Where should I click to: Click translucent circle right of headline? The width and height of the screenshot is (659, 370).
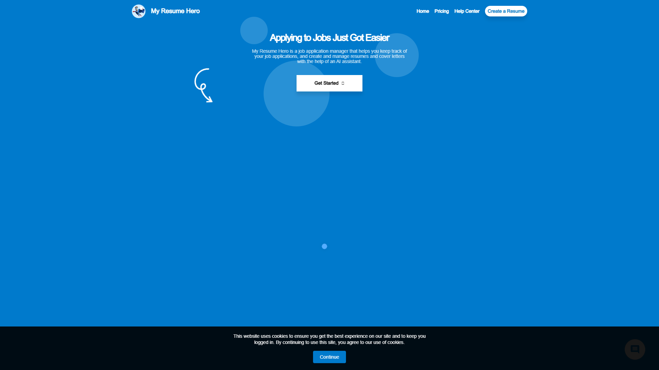click(x=397, y=55)
